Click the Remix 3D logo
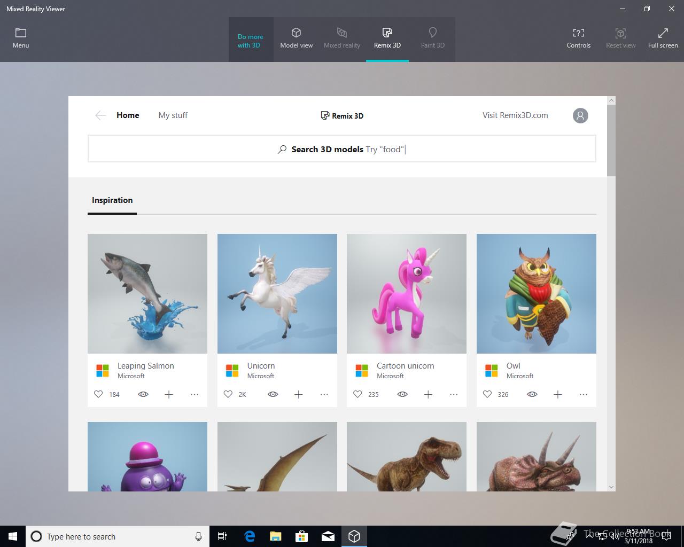Viewport: 684px width, 547px height. [342, 115]
